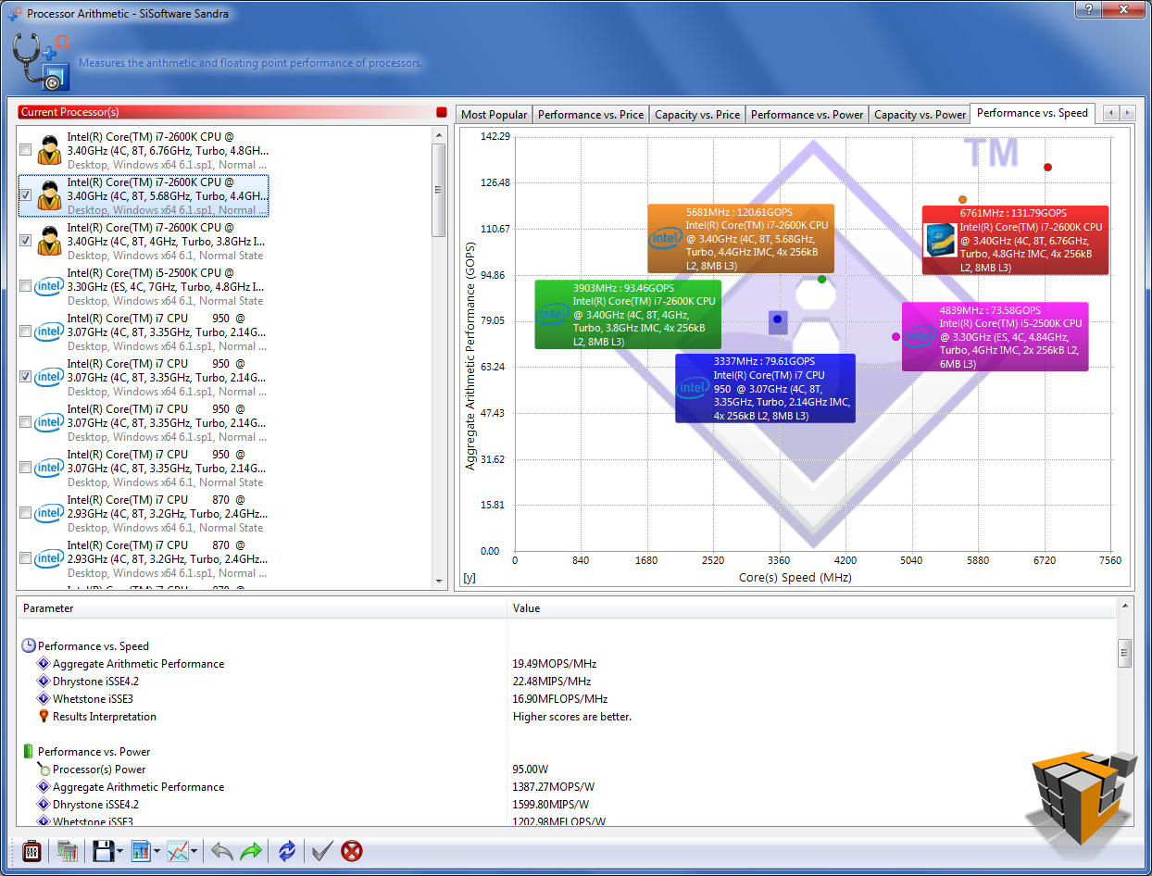This screenshot has height=876, width=1152.
Task: Click the clock icon beside Performance vs. Speed
Action: click(x=29, y=646)
